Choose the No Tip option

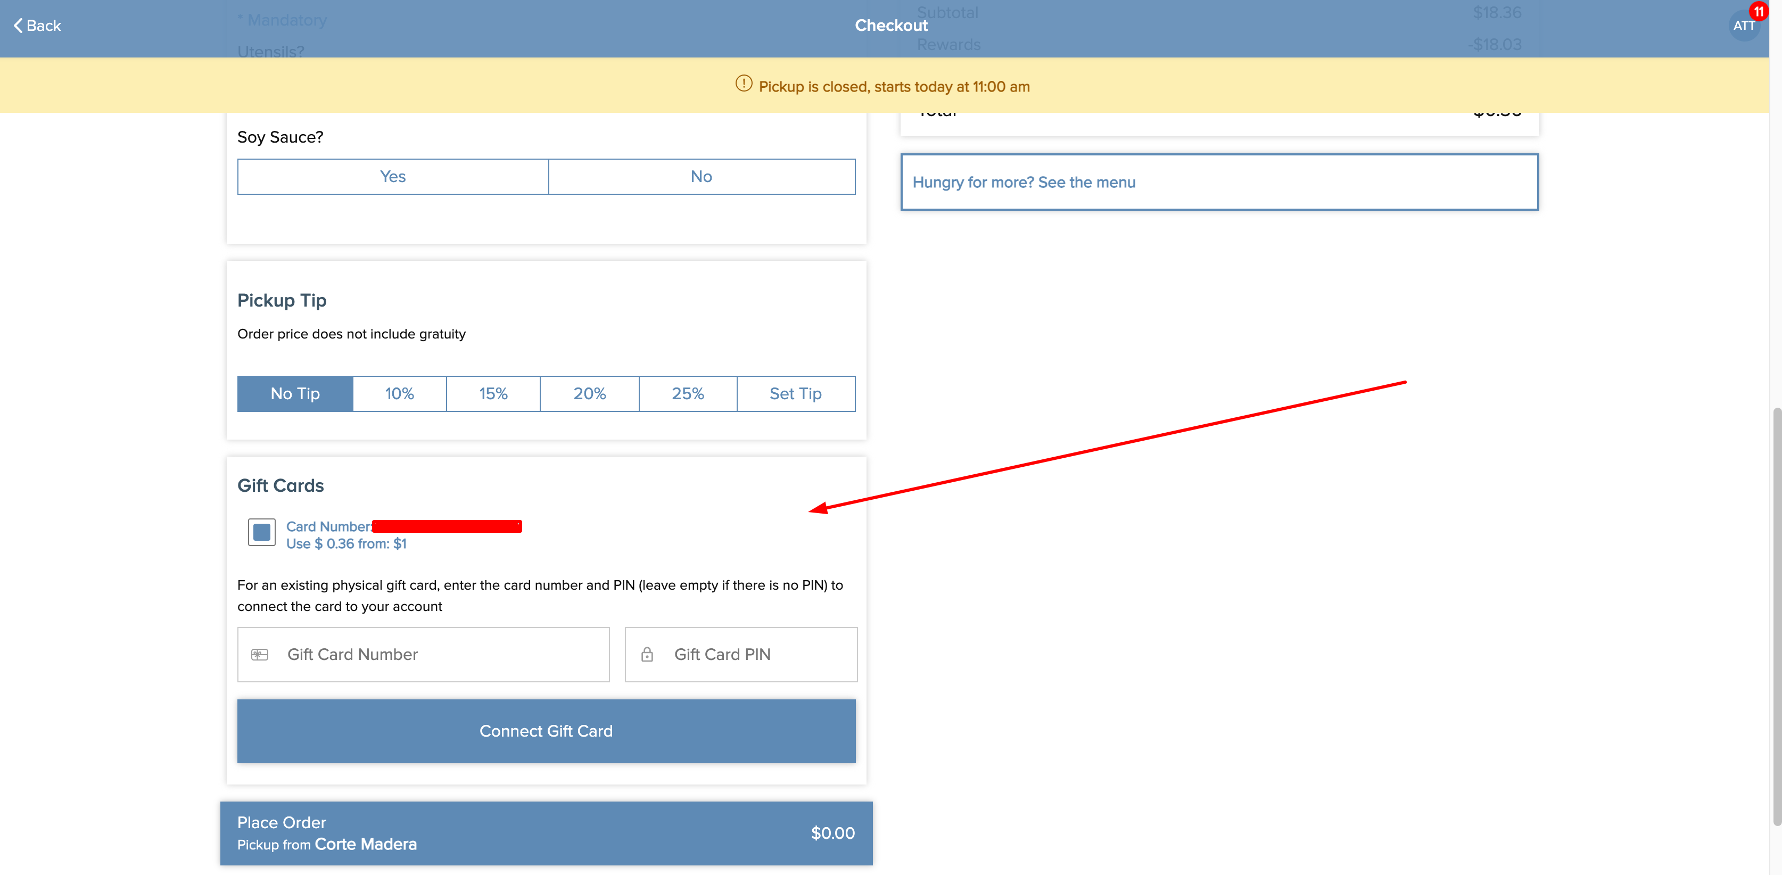point(295,393)
